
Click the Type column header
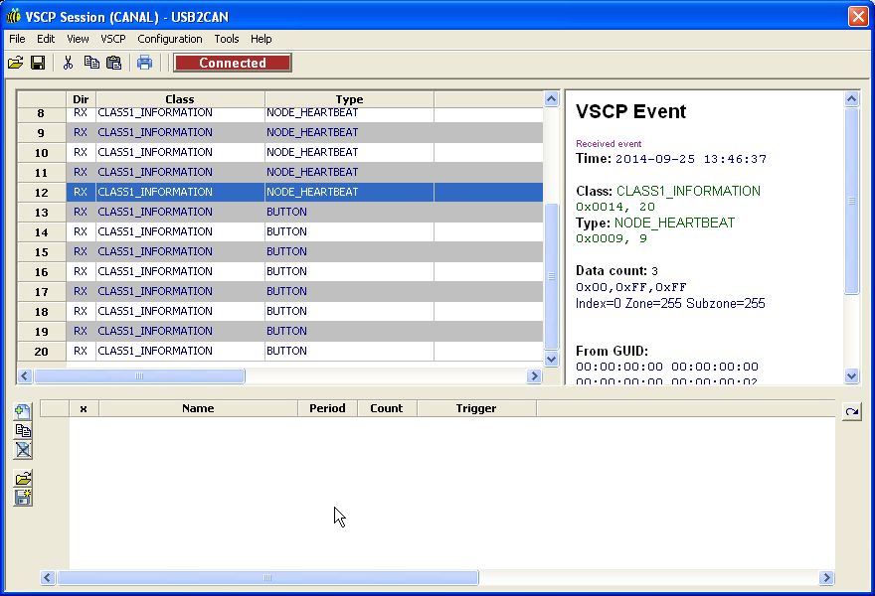[349, 99]
